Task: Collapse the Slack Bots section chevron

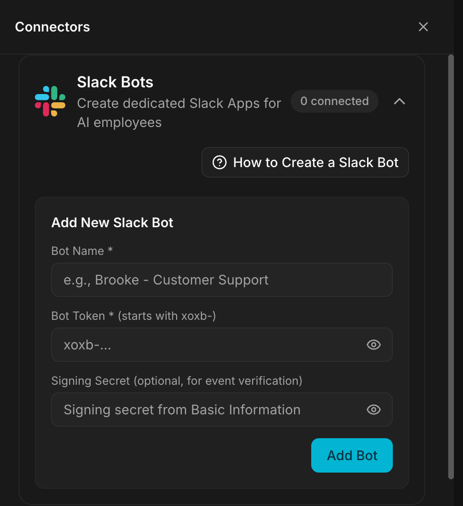Action: click(400, 101)
